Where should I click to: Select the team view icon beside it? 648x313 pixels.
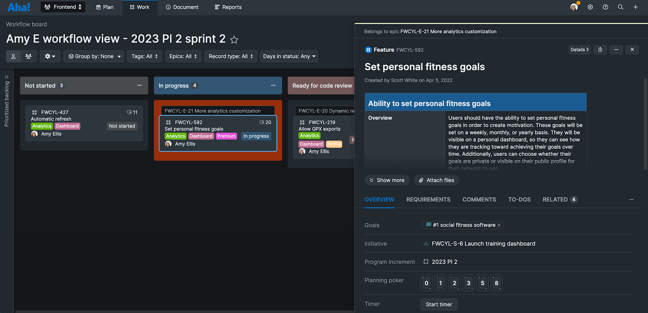pos(28,56)
